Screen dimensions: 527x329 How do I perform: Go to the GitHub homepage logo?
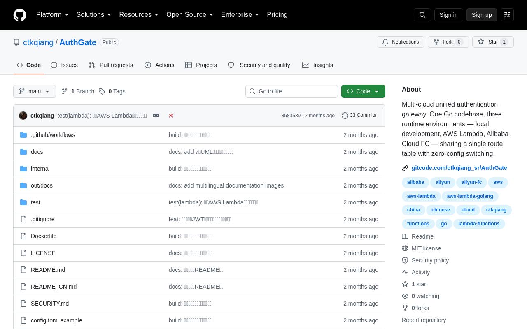(x=20, y=15)
